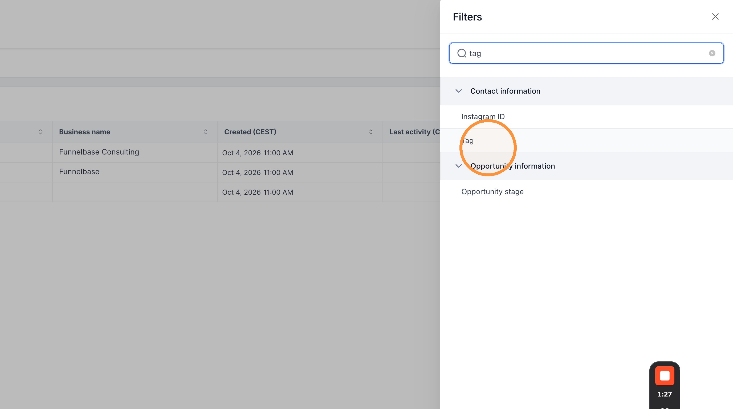Click the Created (CEST) header label
This screenshot has width=733, height=409.
250,132
